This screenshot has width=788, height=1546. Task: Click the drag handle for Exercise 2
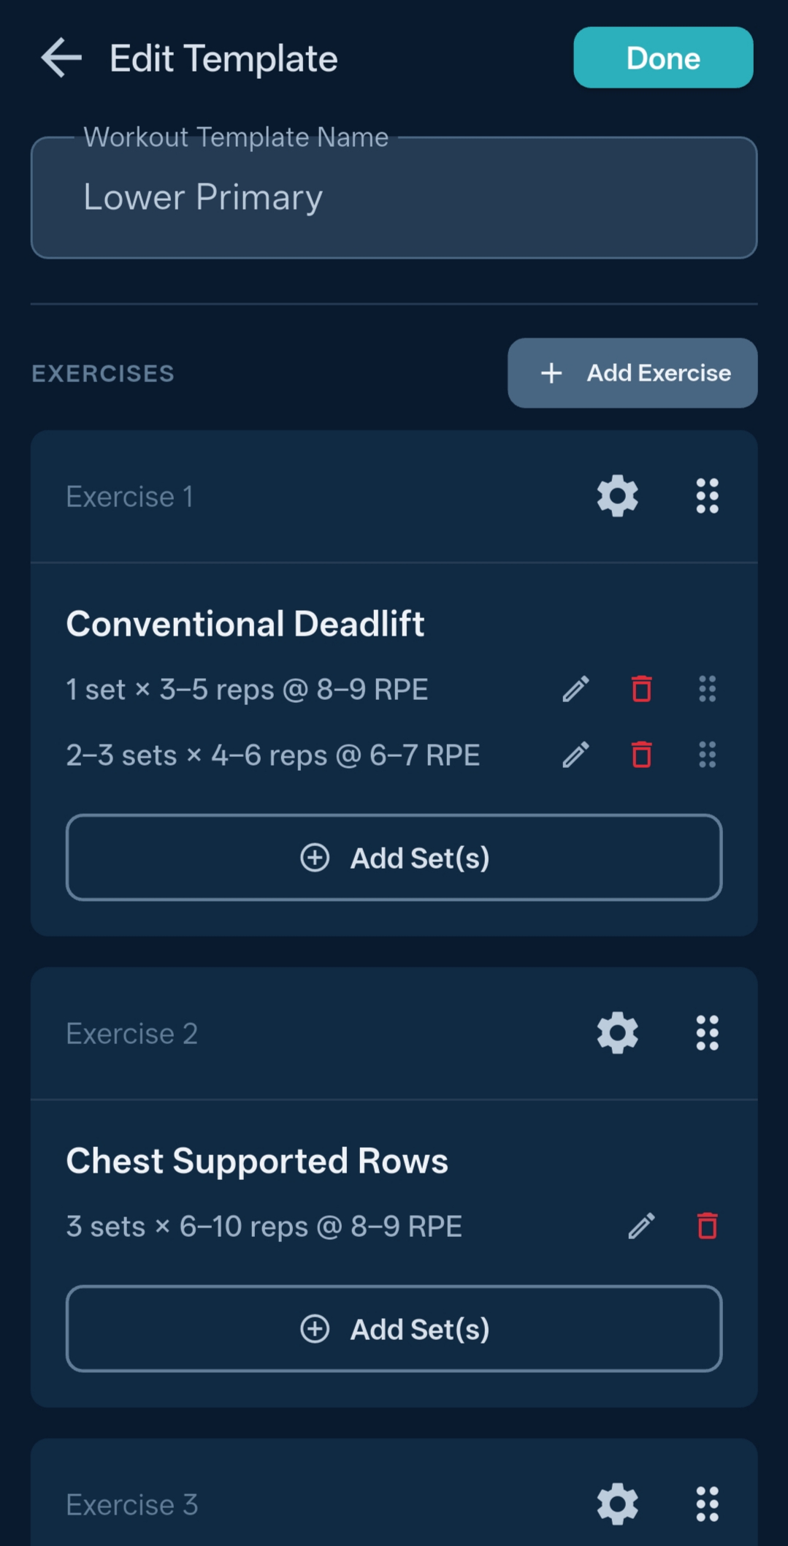coord(705,1032)
